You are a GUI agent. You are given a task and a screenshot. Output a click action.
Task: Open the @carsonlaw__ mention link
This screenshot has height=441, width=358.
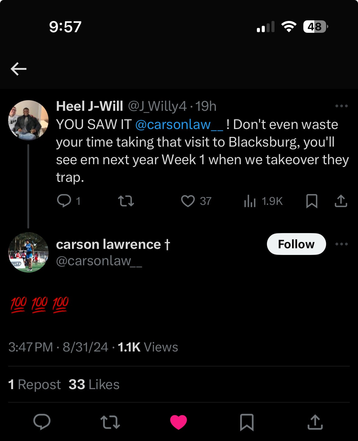[x=179, y=124]
